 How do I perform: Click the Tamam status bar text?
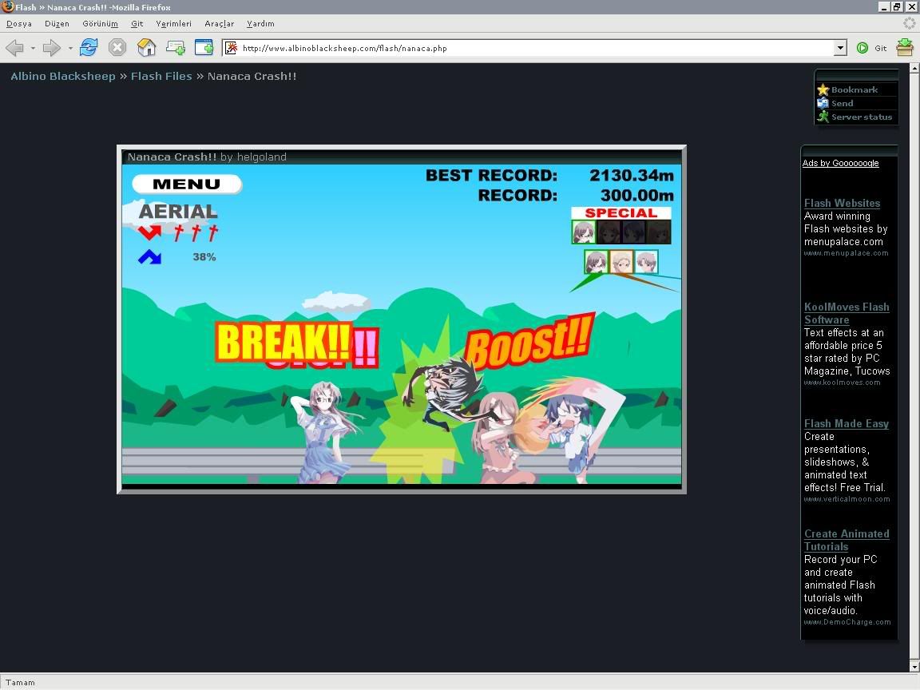[x=20, y=682]
